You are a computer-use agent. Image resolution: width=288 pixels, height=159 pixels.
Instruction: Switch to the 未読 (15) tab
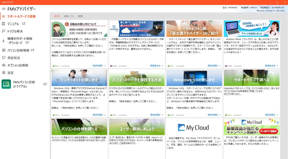(x=69, y=16)
